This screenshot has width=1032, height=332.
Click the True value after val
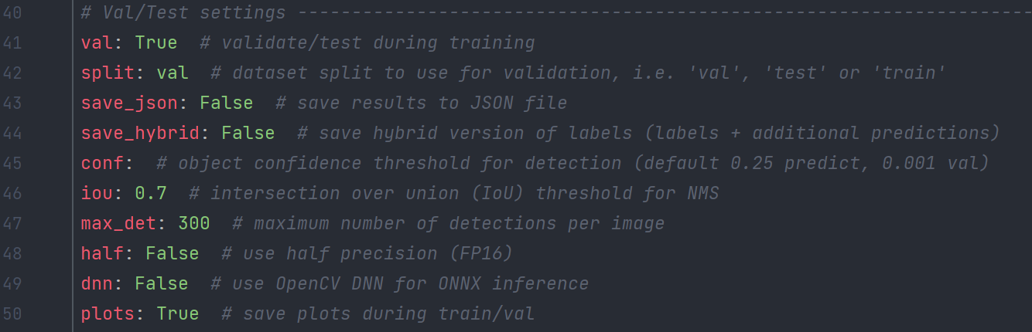tap(155, 43)
